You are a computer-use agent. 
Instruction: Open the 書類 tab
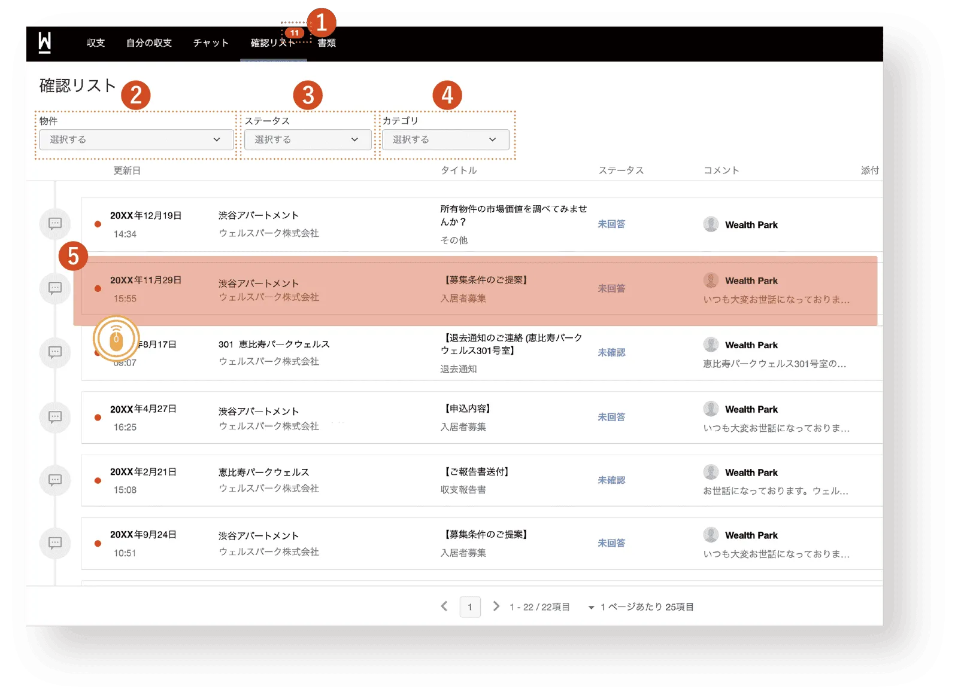(327, 43)
